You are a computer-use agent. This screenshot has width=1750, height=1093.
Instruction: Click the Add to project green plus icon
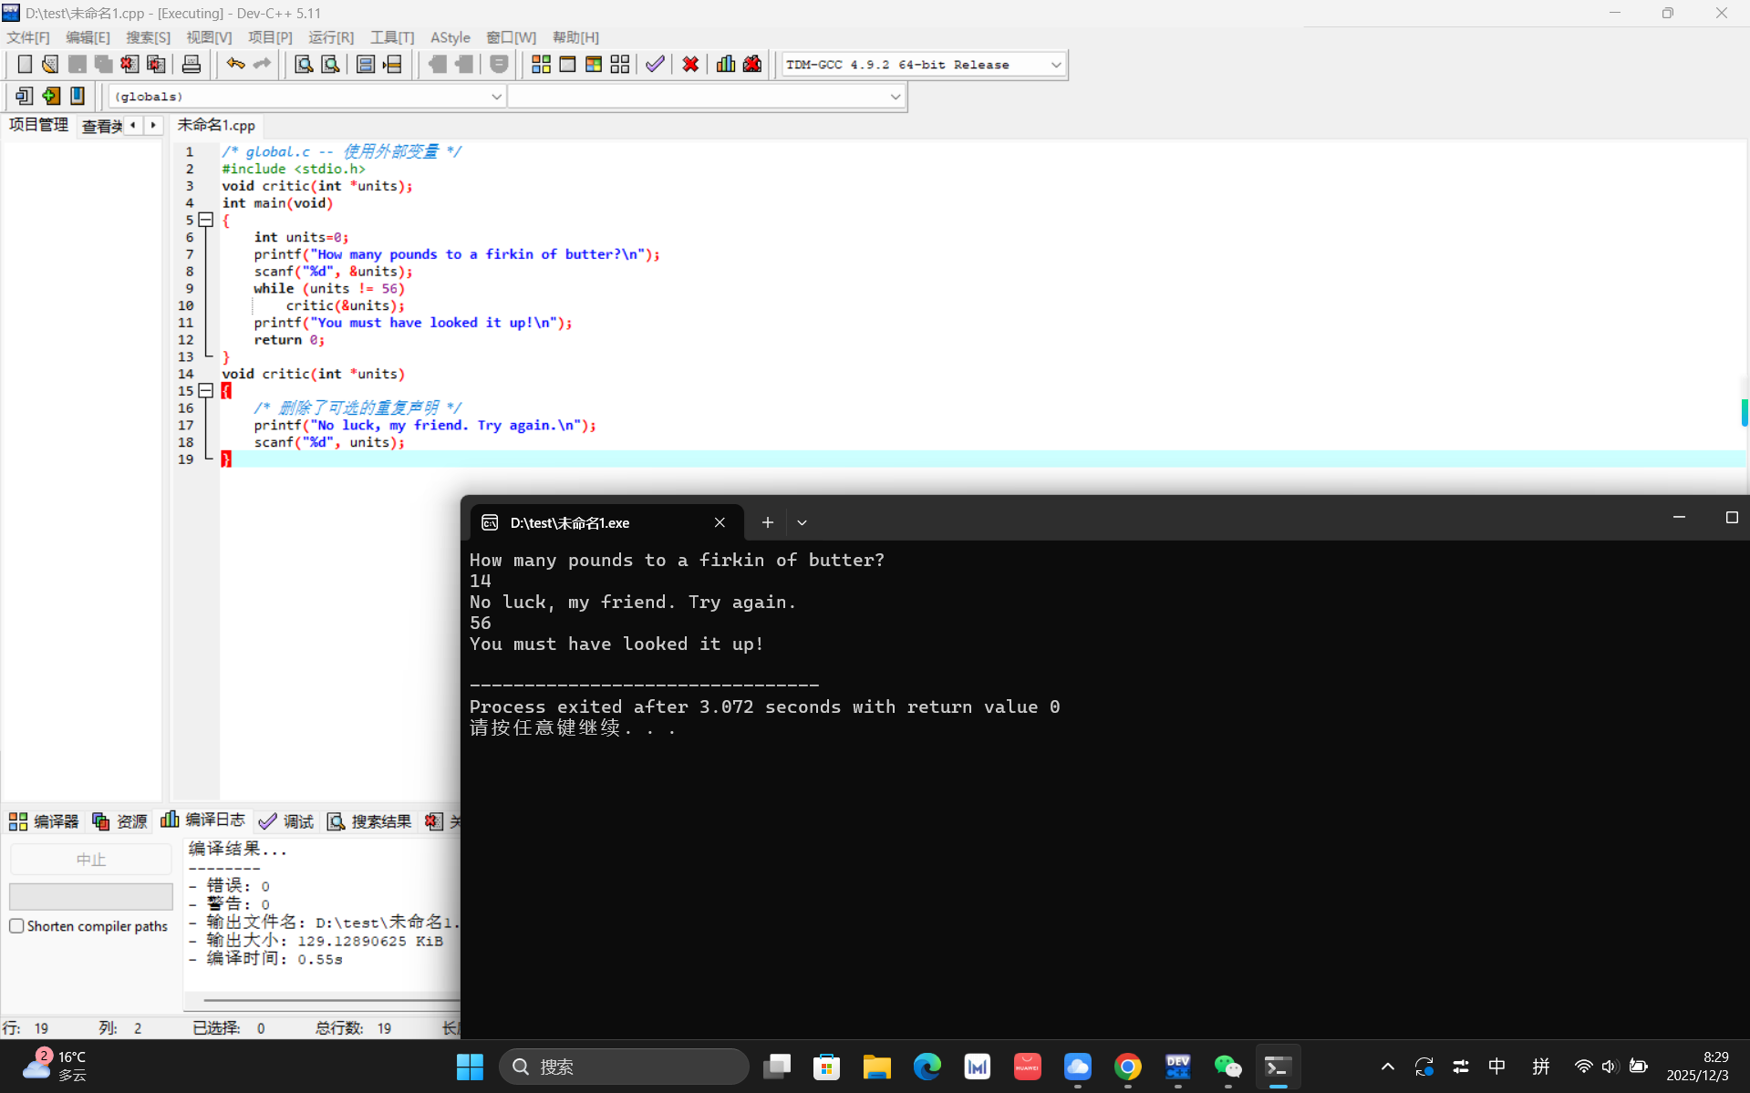point(51,96)
